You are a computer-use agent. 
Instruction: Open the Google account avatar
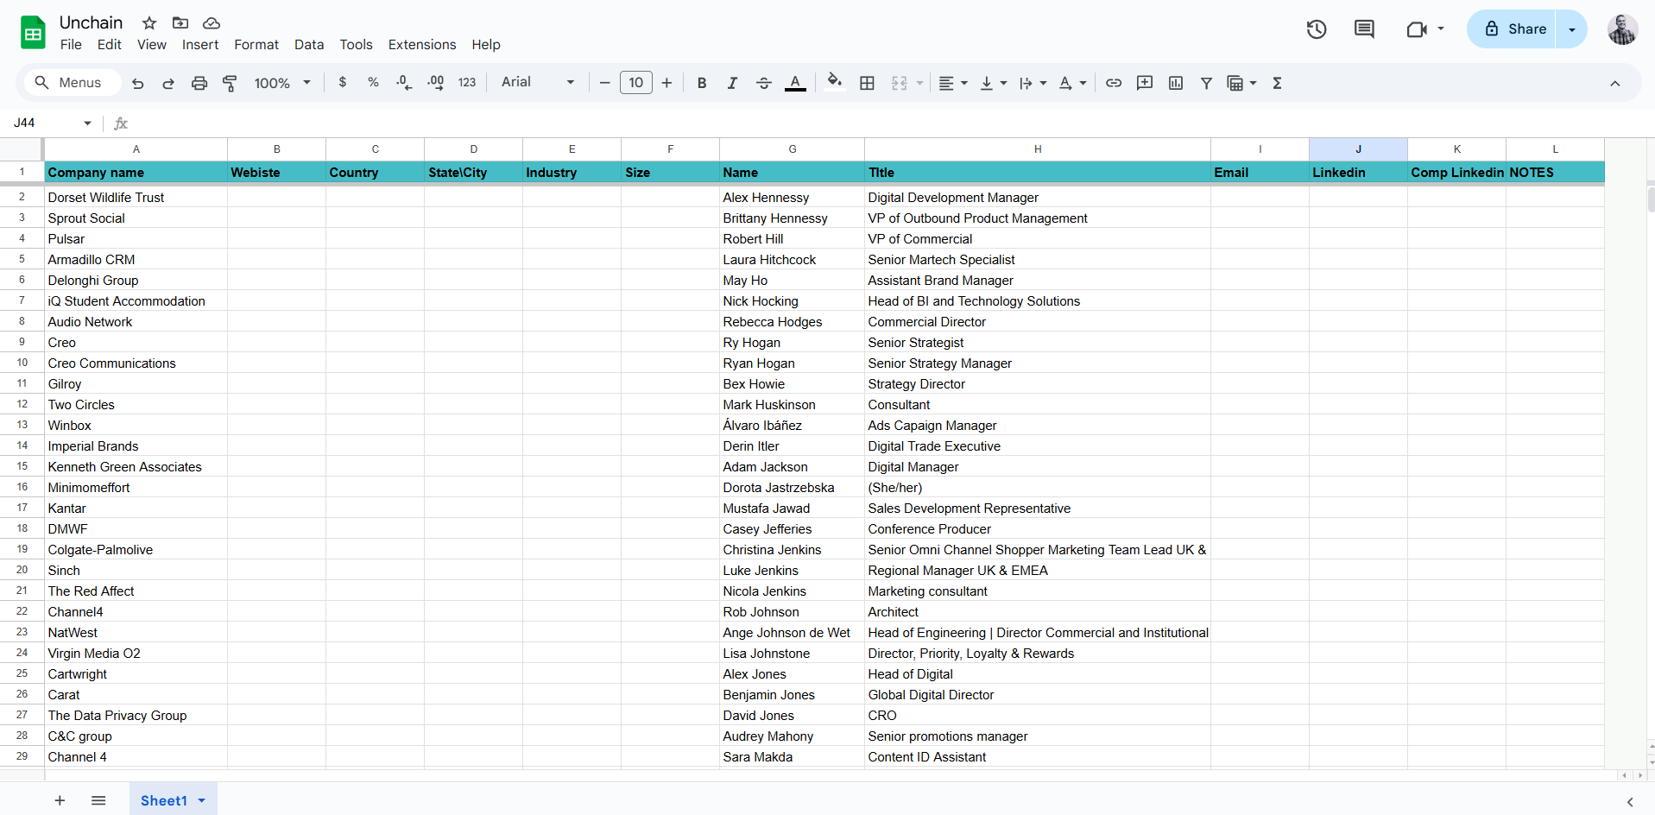(1622, 29)
